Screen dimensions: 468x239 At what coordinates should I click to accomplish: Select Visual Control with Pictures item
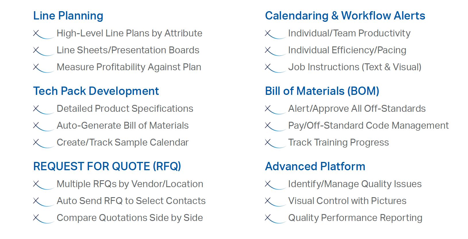point(347,201)
